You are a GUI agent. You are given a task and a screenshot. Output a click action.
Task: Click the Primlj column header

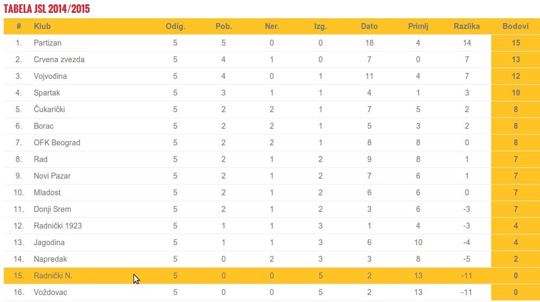[418, 26]
